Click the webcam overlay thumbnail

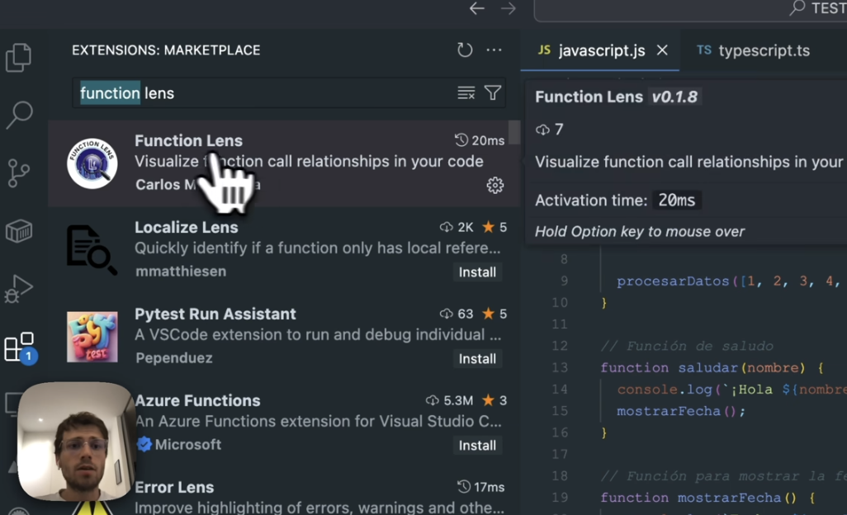pyautogui.click(x=76, y=442)
